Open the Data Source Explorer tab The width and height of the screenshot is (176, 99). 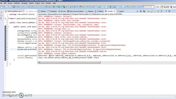pyautogui.click(x=75, y=11)
